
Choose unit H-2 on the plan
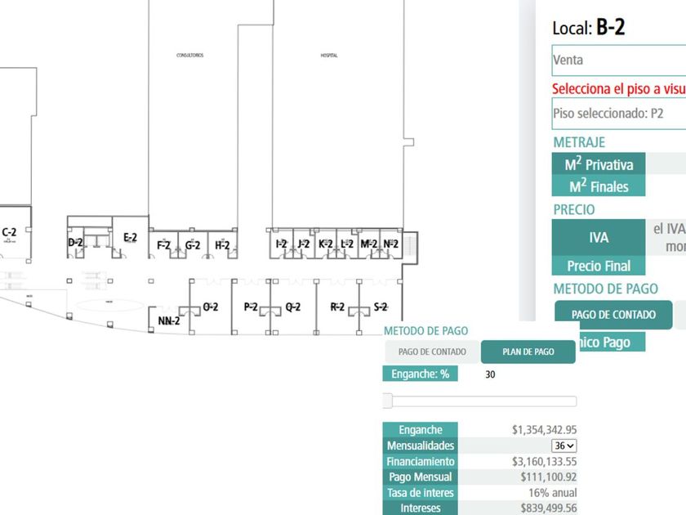coord(222,245)
